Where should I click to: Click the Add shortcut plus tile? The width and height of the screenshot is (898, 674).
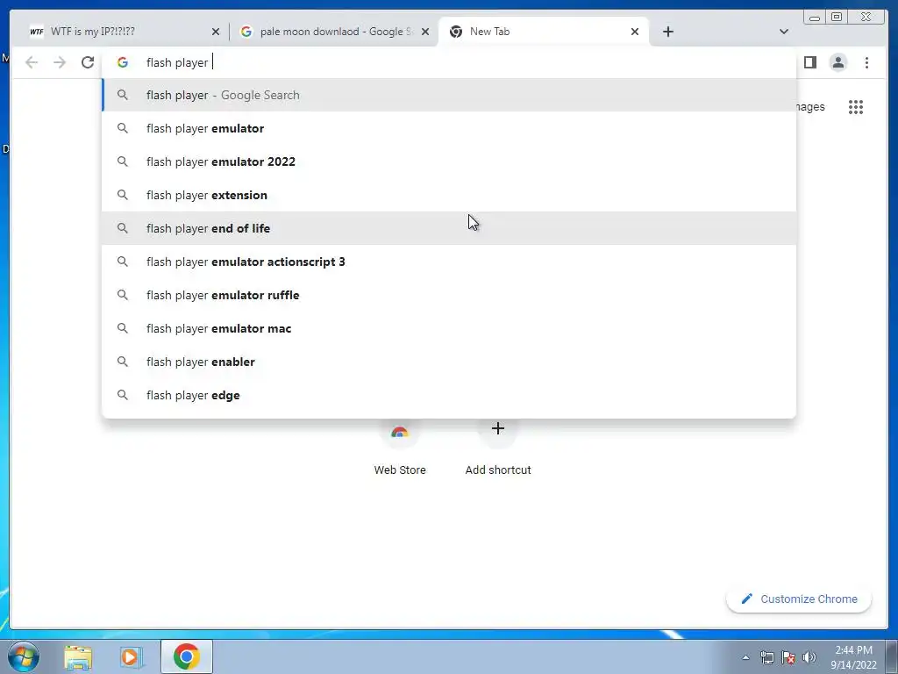(498, 450)
